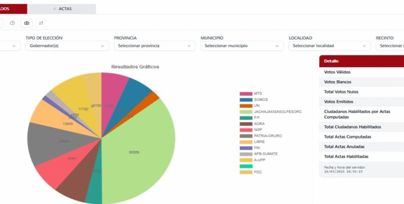Click the yellow pie slice 17792

point(80,105)
